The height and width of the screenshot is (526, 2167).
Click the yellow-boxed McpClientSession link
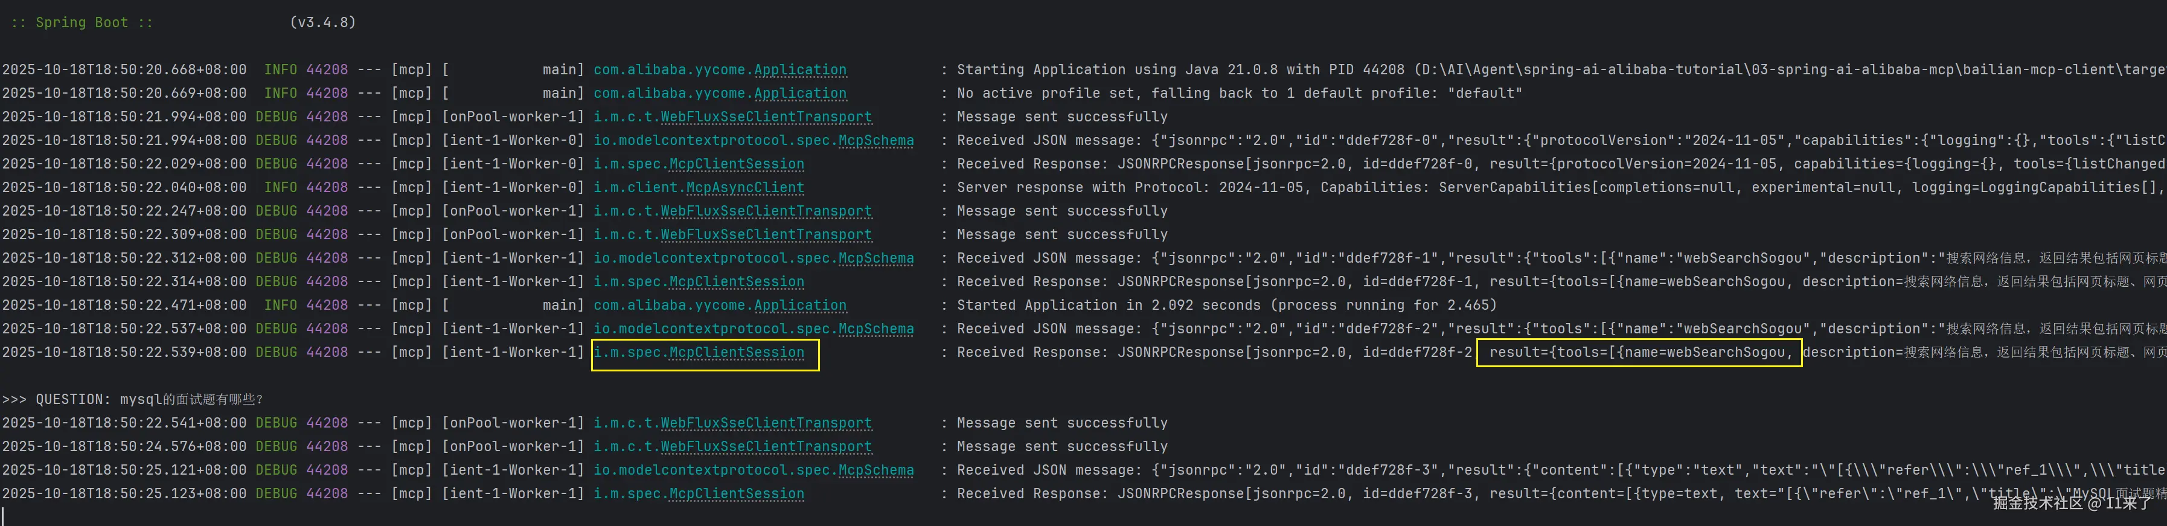[x=736, y=353]
